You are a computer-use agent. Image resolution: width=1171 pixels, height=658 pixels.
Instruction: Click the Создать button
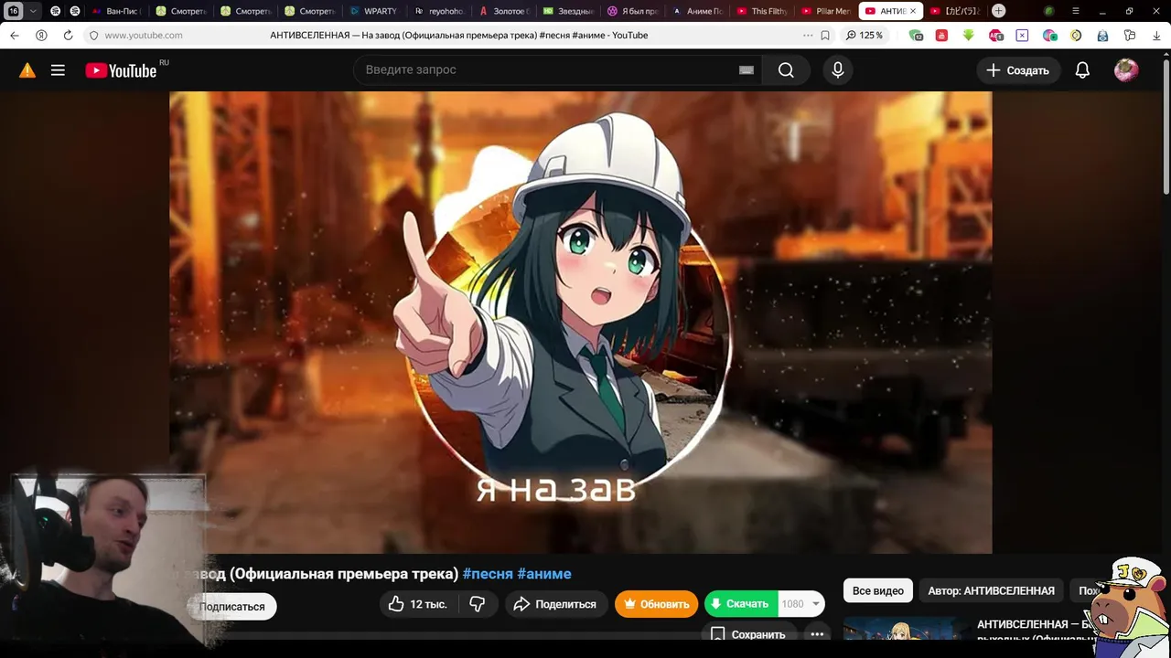1018,70
